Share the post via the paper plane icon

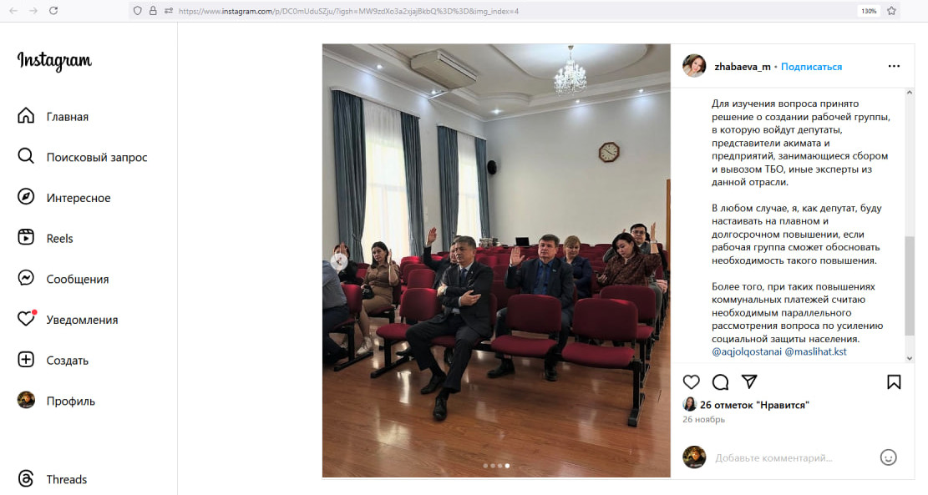749,382
